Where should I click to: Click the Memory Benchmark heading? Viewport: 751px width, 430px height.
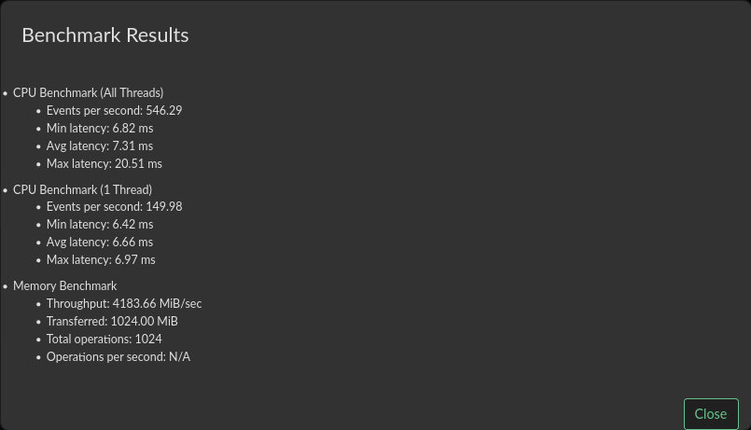pyautogui.click(x=64, y=285)
